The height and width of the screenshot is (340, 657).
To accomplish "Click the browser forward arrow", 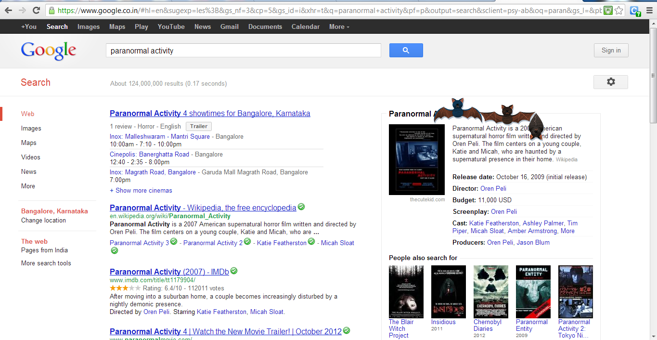I will click(22, 10).
